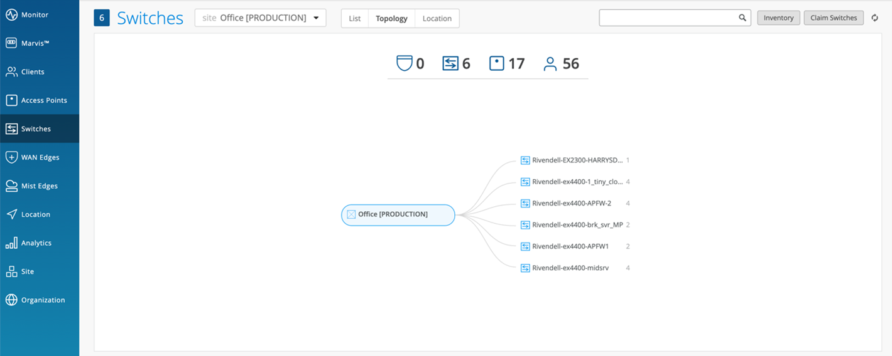Image resolution: width=892 pixels, height=356 pixels.
Task: Select the Office [PRODUCTION] root topology node
Action: 398,214
